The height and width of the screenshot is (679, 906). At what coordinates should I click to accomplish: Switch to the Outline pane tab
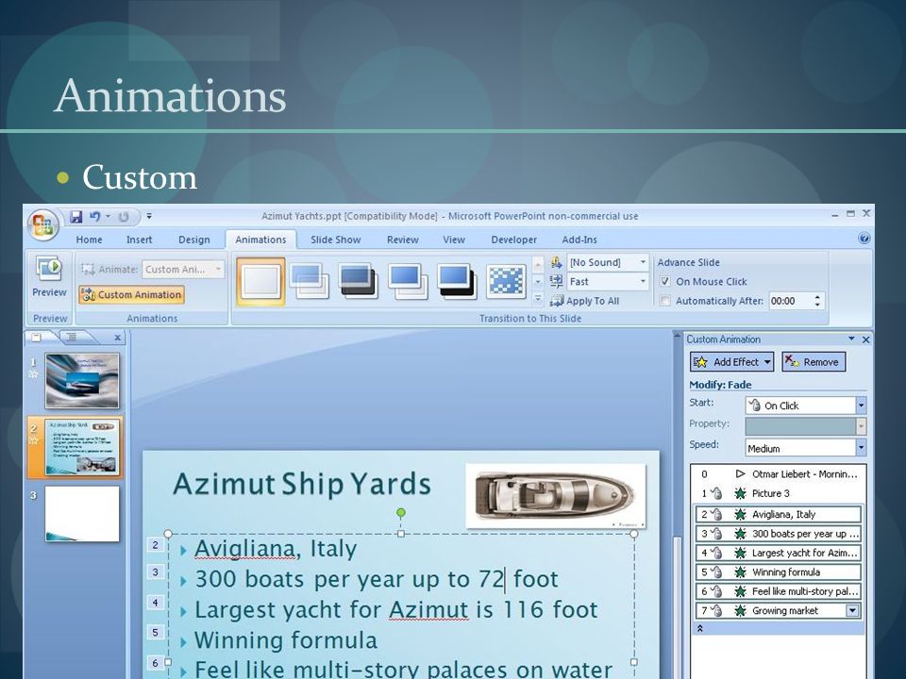tap(72, 338)
